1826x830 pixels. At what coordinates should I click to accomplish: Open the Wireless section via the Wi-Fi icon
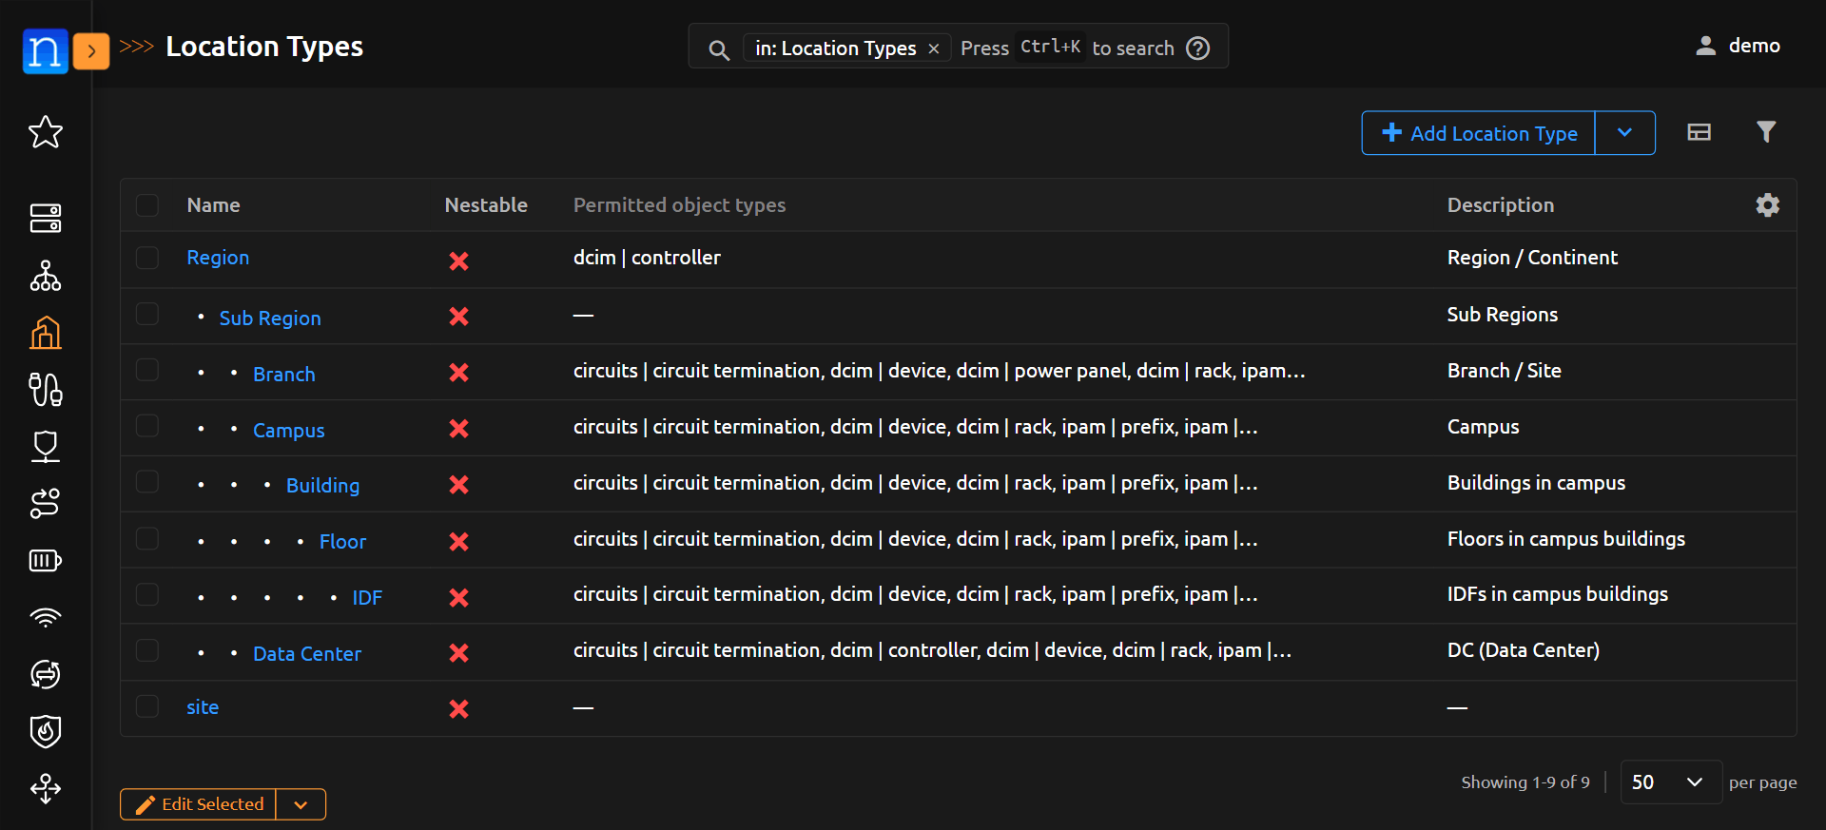tap(45, 618)
